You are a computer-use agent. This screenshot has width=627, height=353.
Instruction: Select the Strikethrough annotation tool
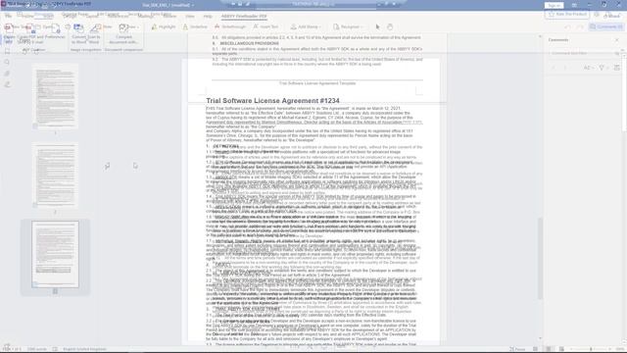click(x=230, y=26)
